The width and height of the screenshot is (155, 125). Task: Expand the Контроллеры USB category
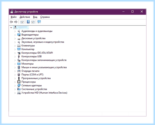pos(15,57)
